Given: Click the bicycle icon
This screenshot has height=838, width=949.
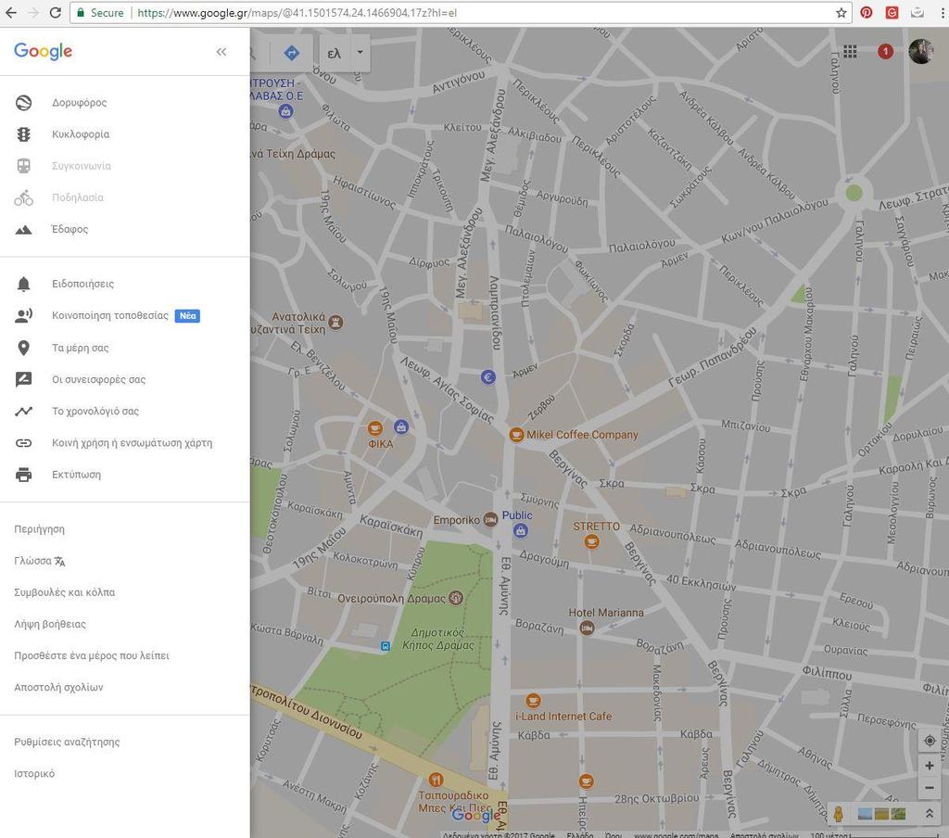Looking at the screenshot, I should tap(23, 197).
